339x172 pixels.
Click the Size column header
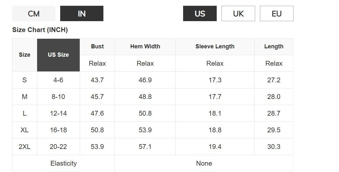click(25, 55)
